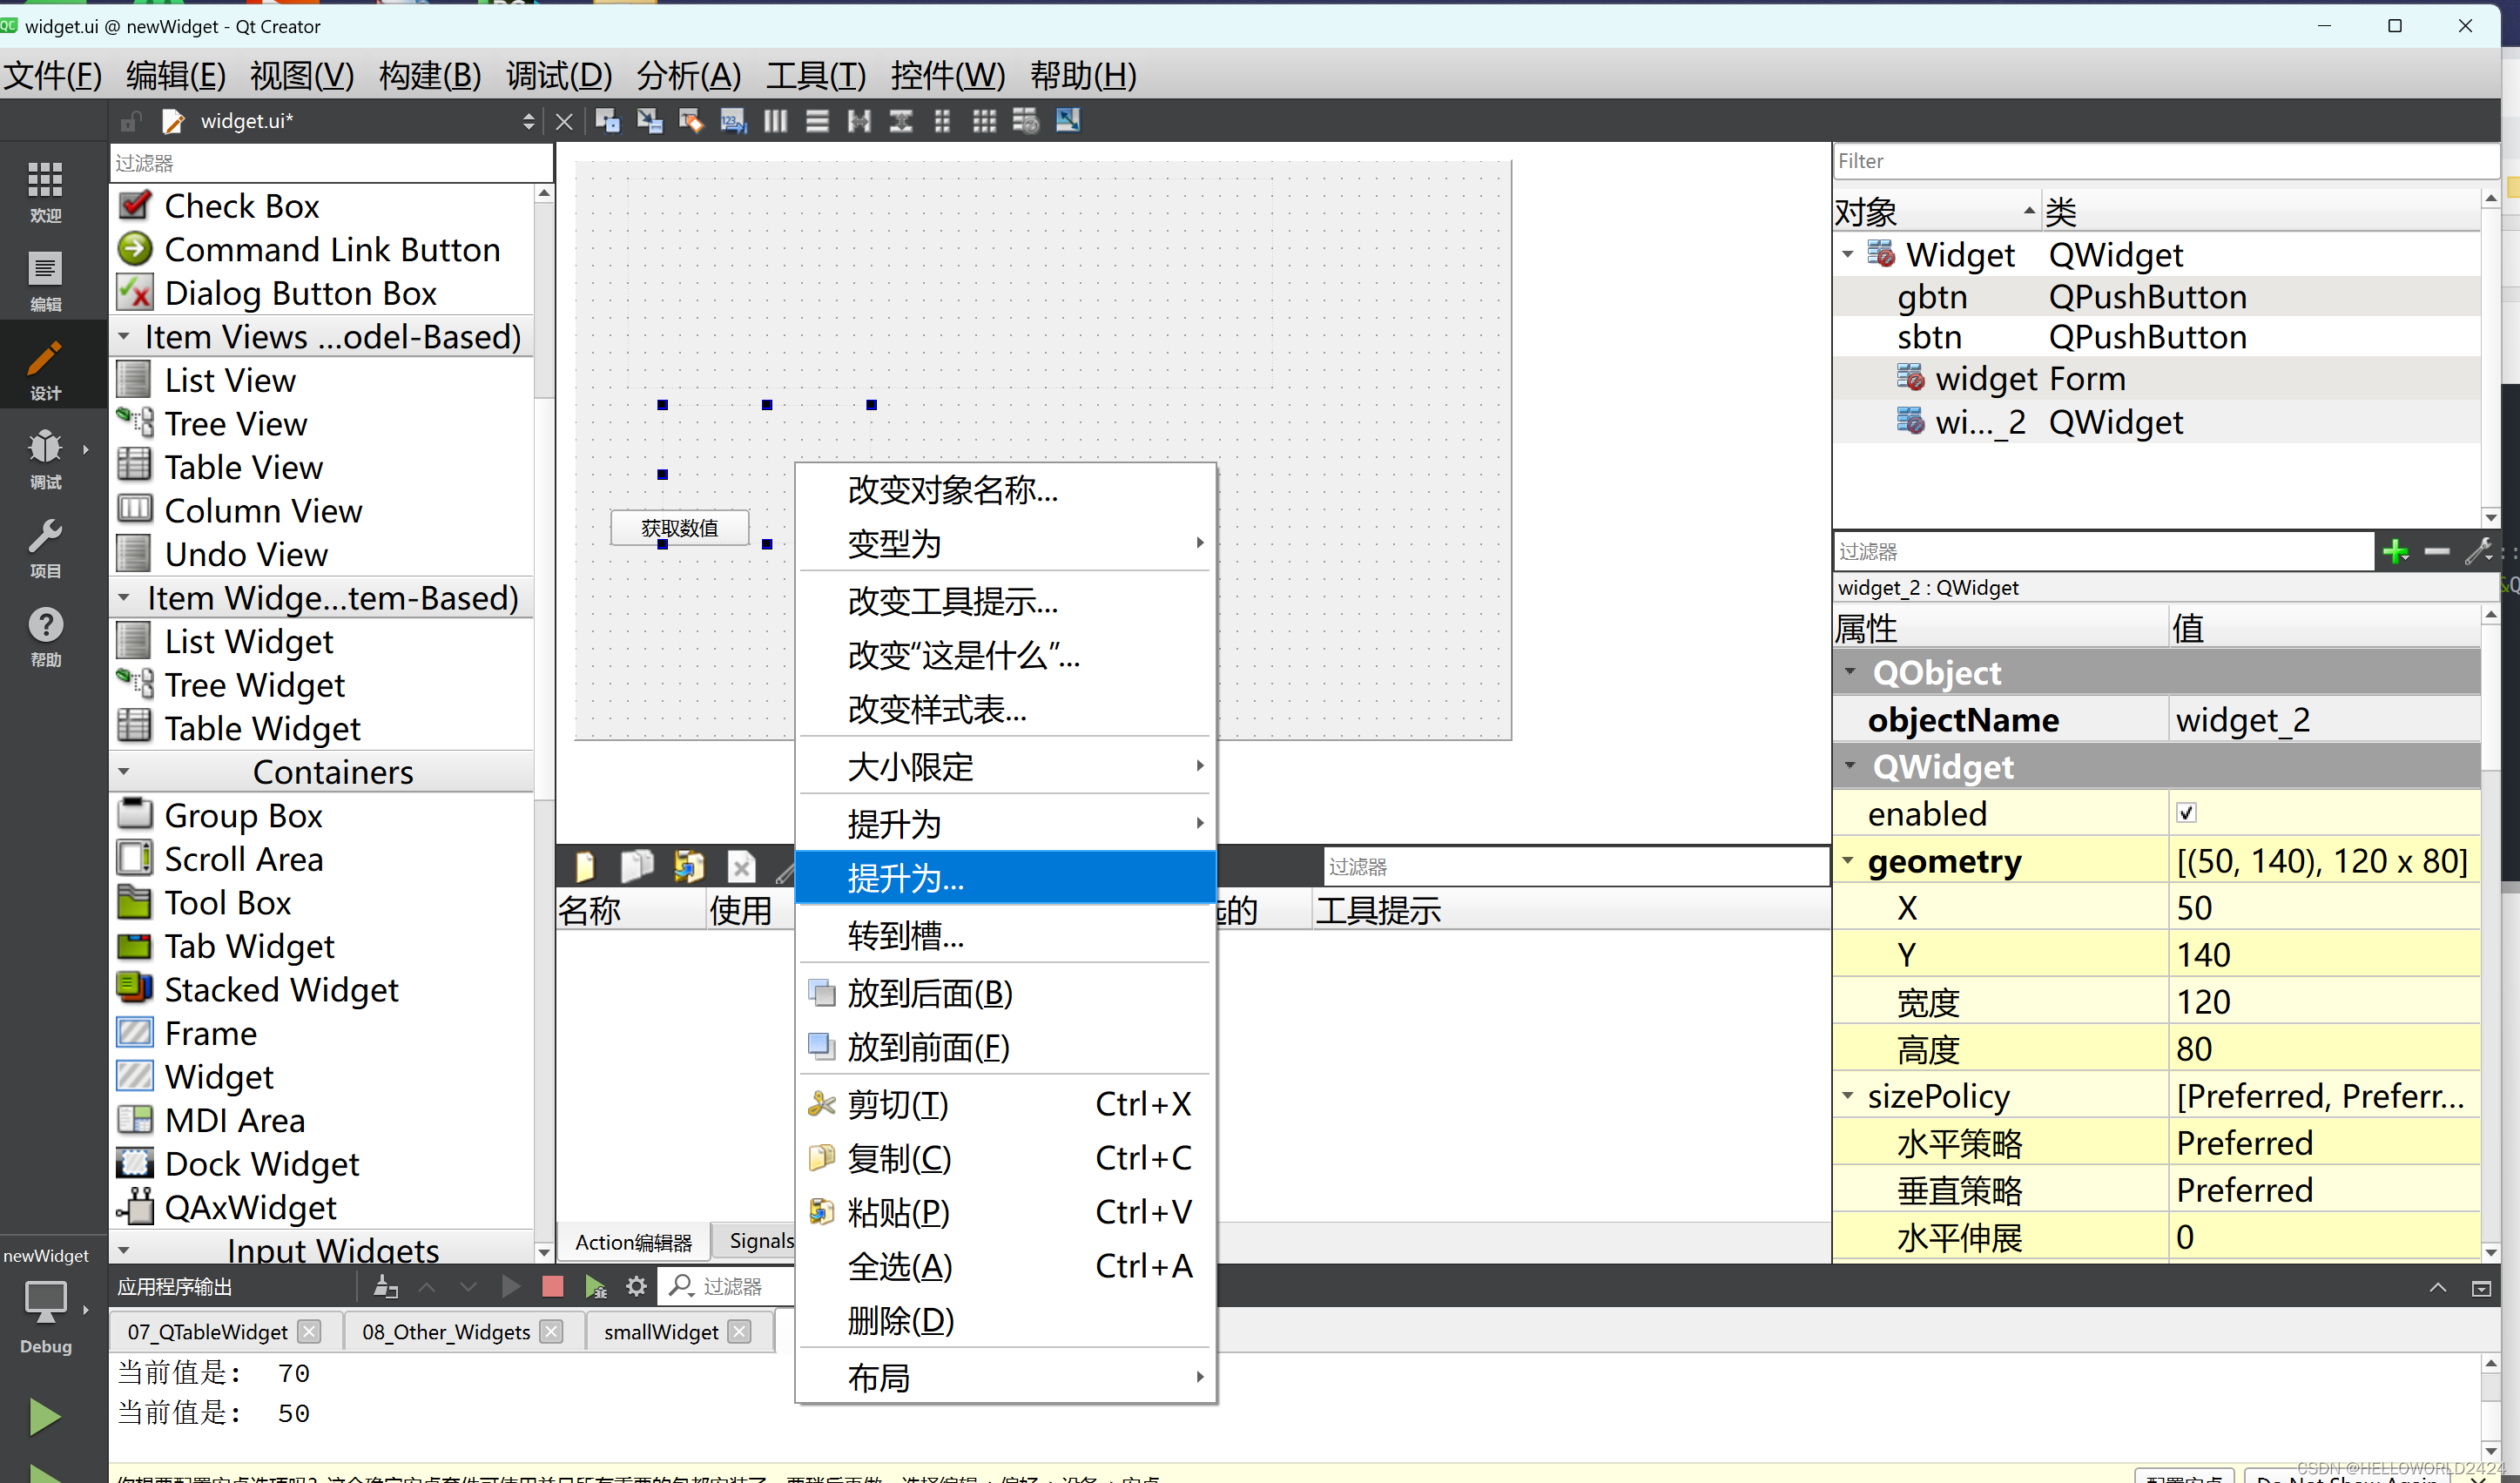Click the red Stop application button
2520x1483 pixels.
(x=552, y=1286)
